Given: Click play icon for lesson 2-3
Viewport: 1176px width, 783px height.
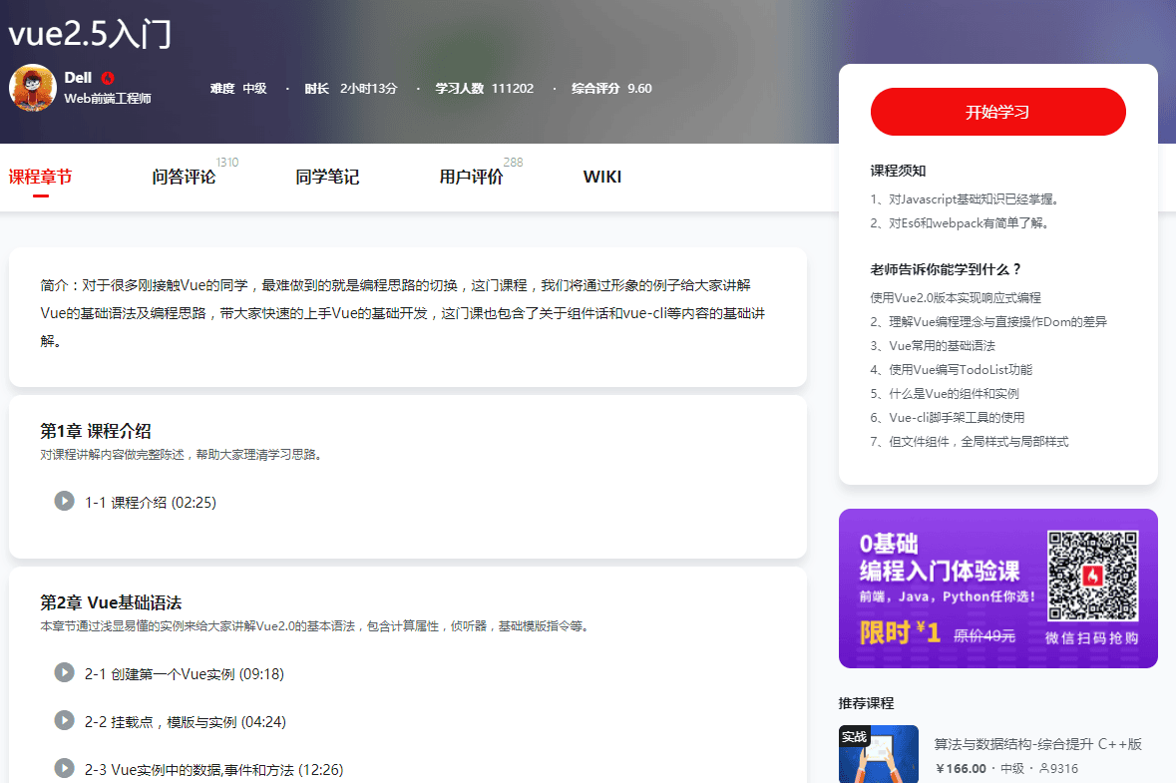Looking at the screenshot, I should coord(64,768).
